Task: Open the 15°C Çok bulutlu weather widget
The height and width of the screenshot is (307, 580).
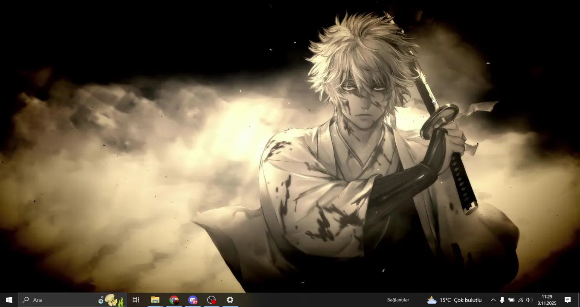Action: [x=454, y=300]
